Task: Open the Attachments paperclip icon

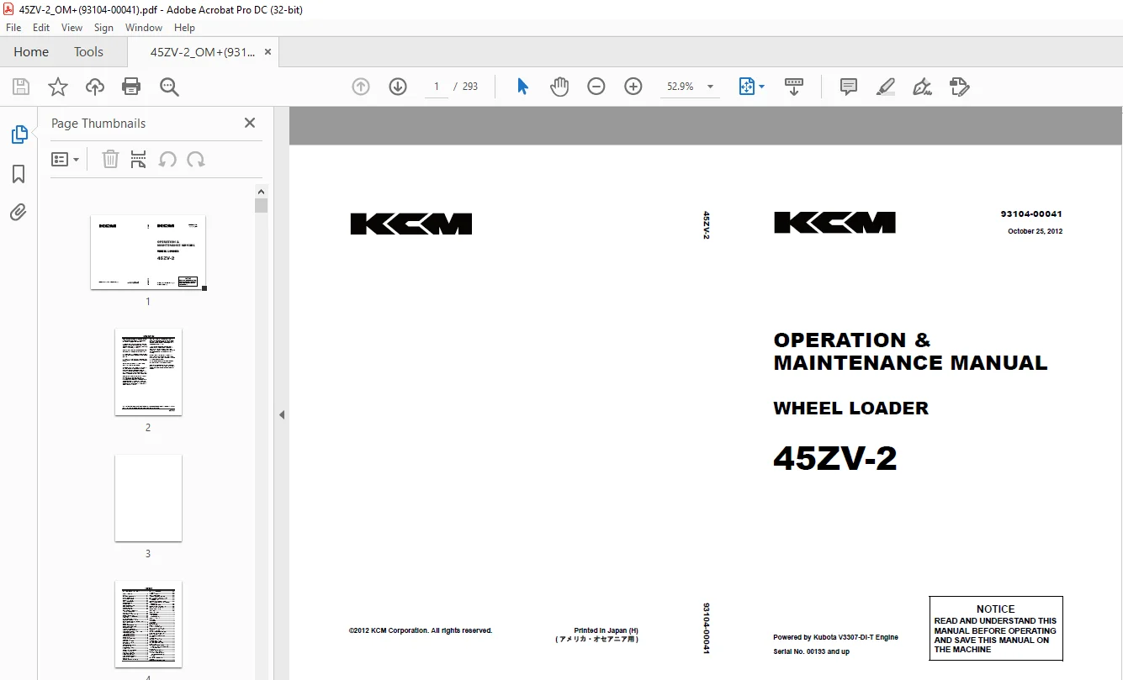Action: 19,212
